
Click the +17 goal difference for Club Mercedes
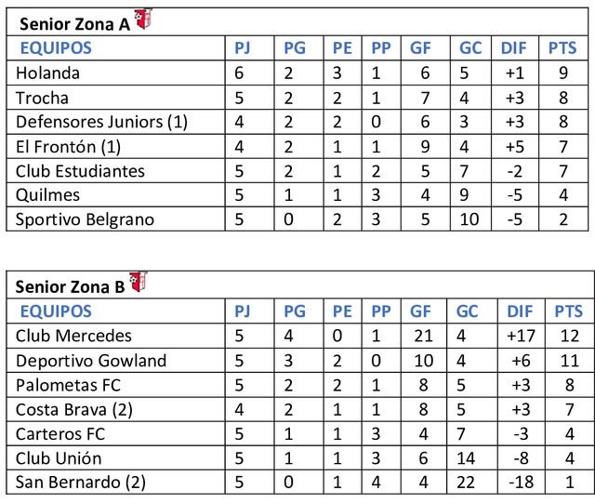[x=514, y=336]
